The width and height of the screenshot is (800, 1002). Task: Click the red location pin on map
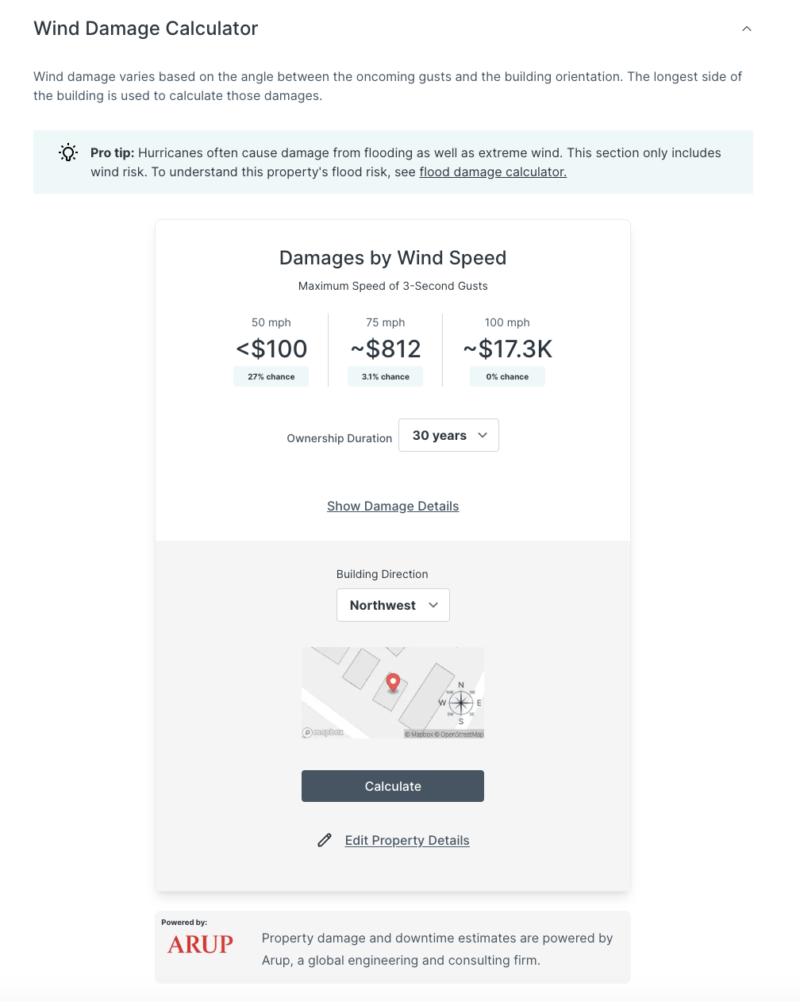[392, 682]
